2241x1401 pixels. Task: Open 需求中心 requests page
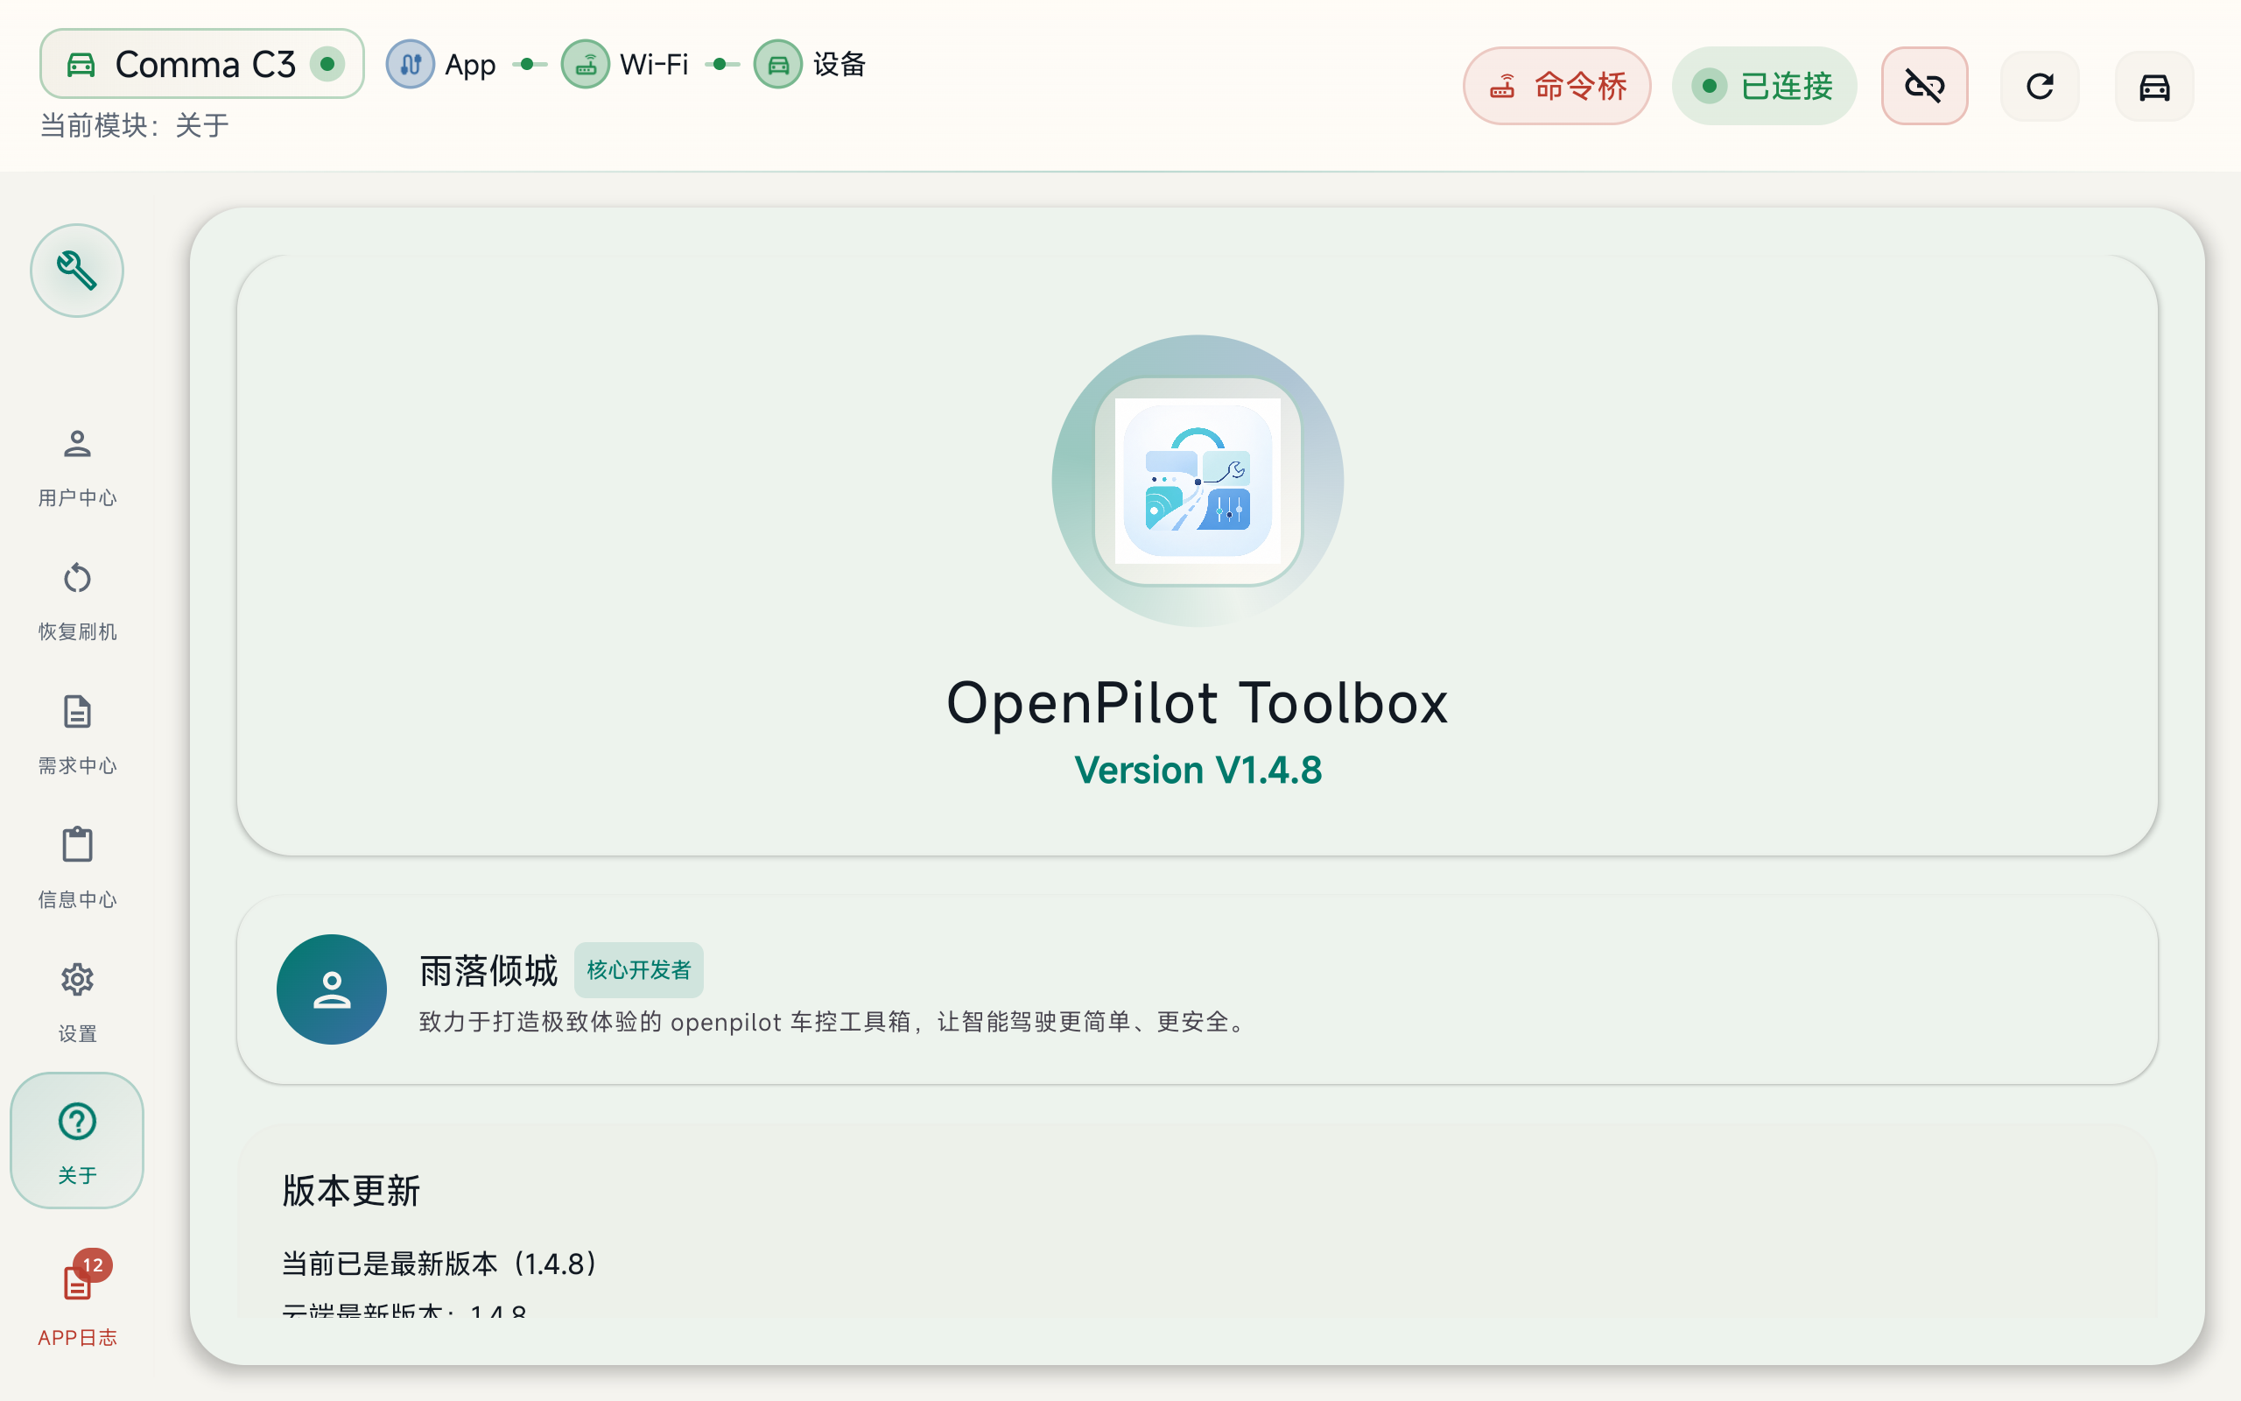[77, 736]
